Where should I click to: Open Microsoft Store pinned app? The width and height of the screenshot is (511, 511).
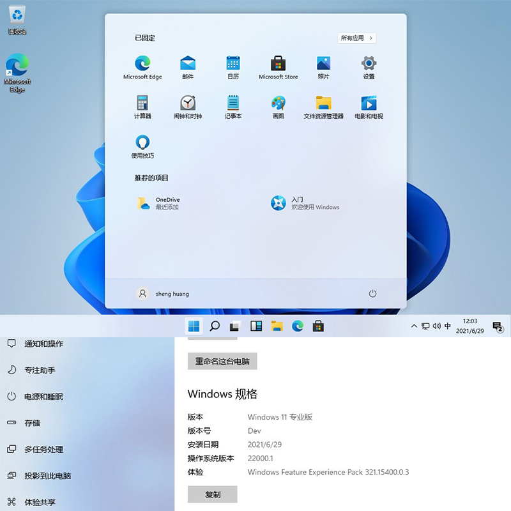pos(278,68)
